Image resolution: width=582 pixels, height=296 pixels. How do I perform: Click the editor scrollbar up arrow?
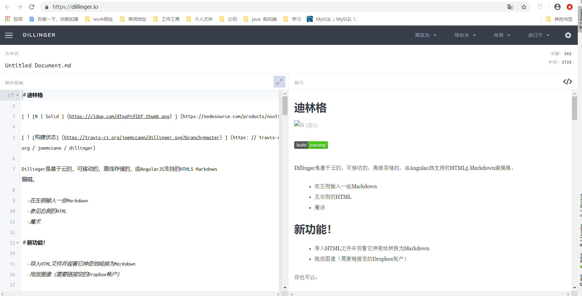(x=285, y=93)
